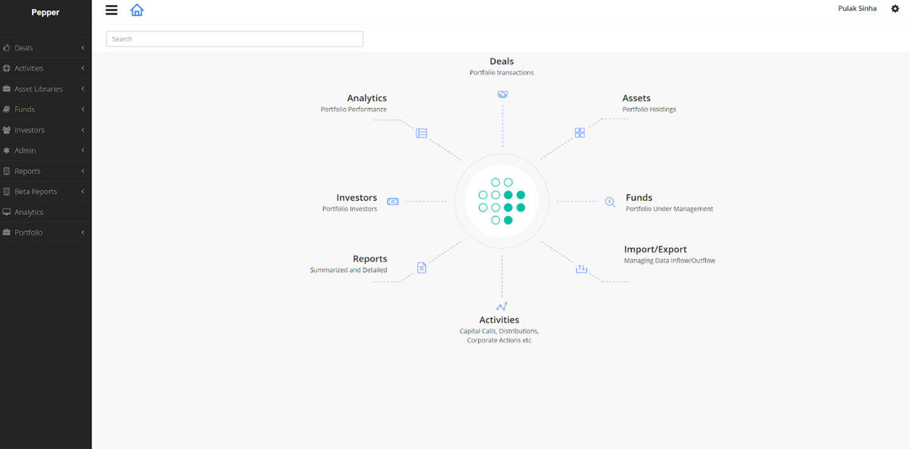Click the Pepper dots logo in the center
The image size is (910, 449).
pyautogui.click(x=502, y=201)
